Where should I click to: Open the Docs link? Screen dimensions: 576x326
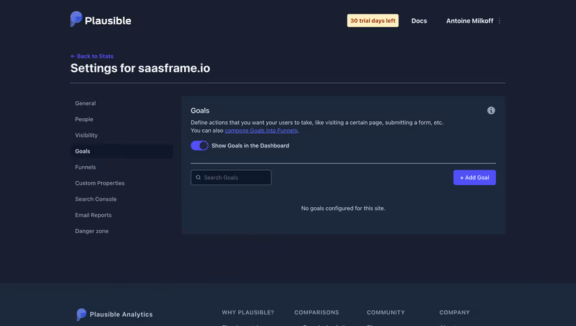tap(418, 21)
